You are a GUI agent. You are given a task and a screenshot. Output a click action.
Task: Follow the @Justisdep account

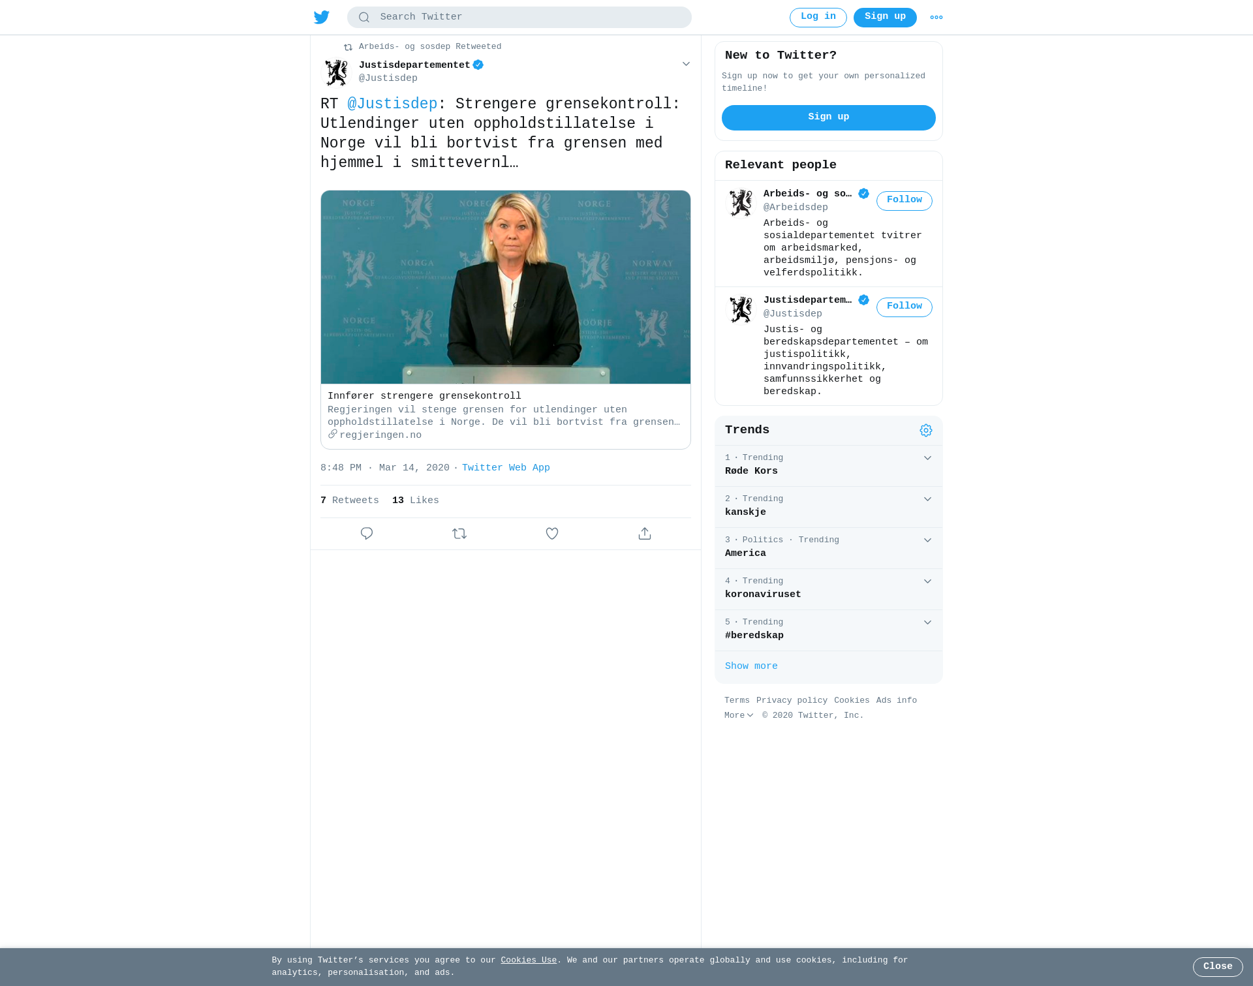click(905, 307)
